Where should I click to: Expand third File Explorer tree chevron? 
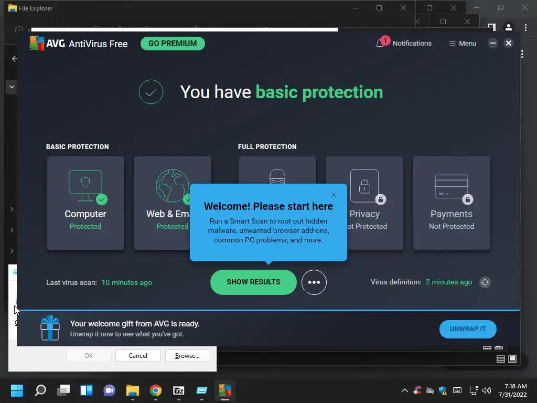point(12,251)
